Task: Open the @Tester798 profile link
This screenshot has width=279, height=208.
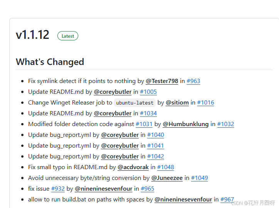Action: 162,81
